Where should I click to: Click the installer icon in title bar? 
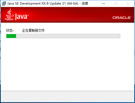click(4, 3)
